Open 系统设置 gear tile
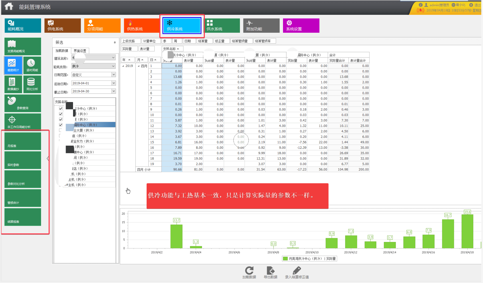The height and width of the screenshot is (283, 483). click(x=301, y=26)
